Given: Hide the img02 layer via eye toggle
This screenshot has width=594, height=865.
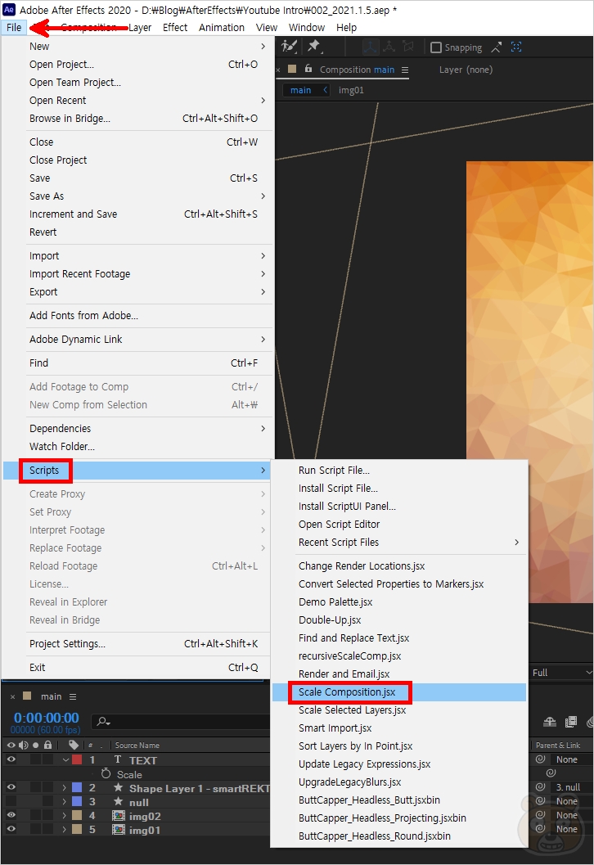Looking at the screenshot, I should [11, 815].
